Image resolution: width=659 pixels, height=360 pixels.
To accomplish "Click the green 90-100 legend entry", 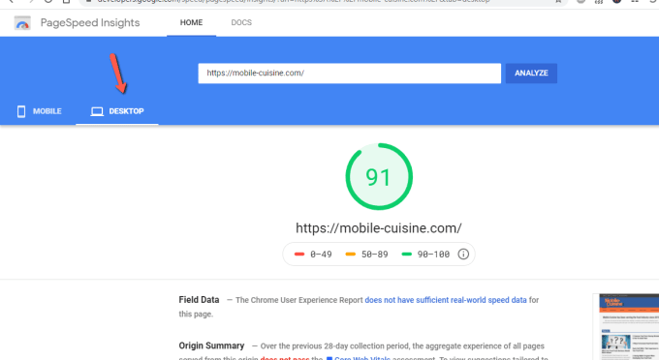I will [425, 255].
